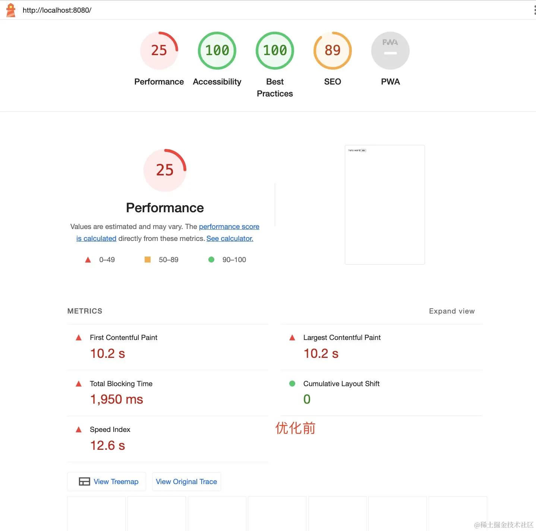Click the Lighthouse logo icon

point(11,10)
